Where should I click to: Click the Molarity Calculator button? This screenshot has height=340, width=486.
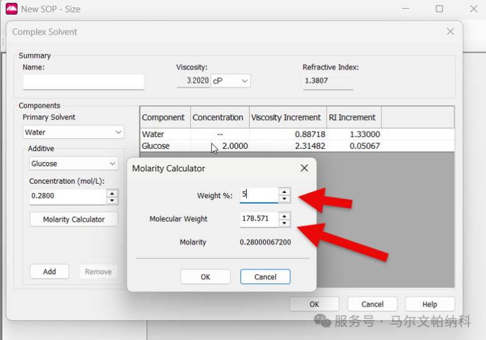pos(74,219)
